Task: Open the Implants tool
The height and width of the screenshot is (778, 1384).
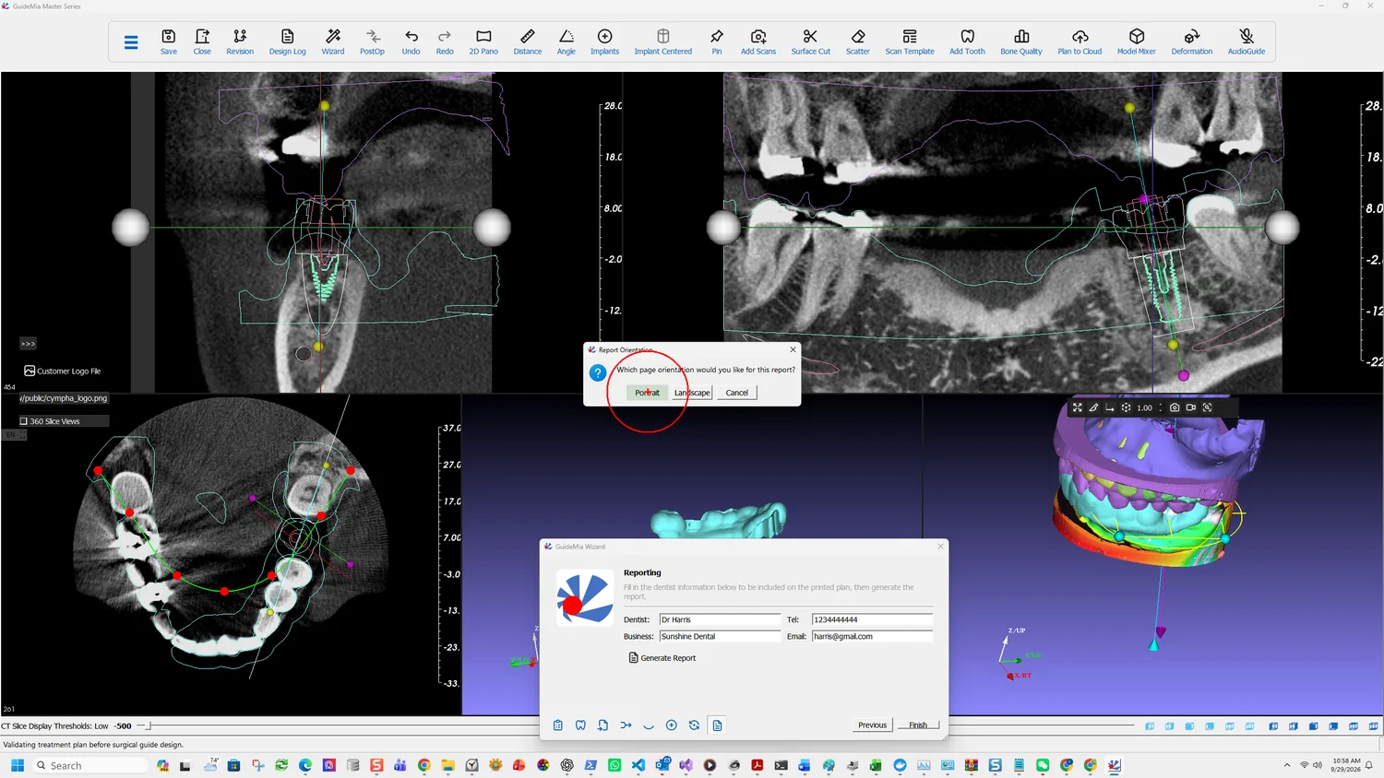Action: (605, 41)
